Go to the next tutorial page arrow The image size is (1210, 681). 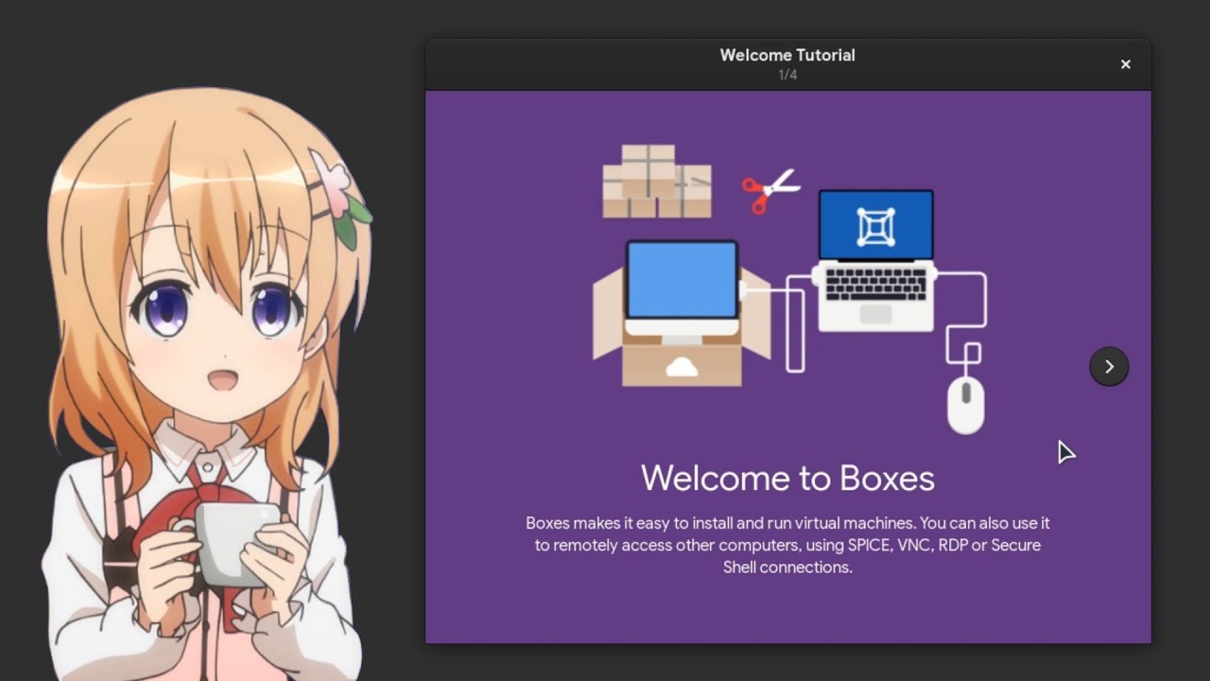(x=1109, y=366)
